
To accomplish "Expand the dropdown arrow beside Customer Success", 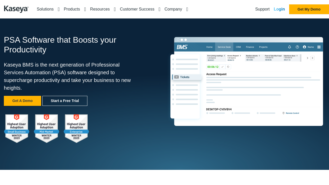I will (x=159, y=10).
